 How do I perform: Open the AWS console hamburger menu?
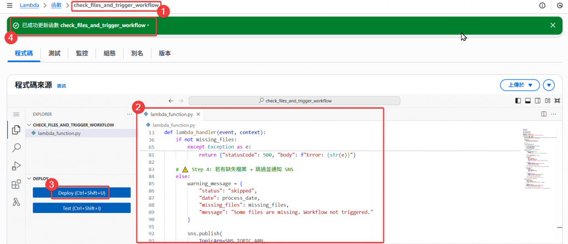pyautogui.click(x=10, y=6)
